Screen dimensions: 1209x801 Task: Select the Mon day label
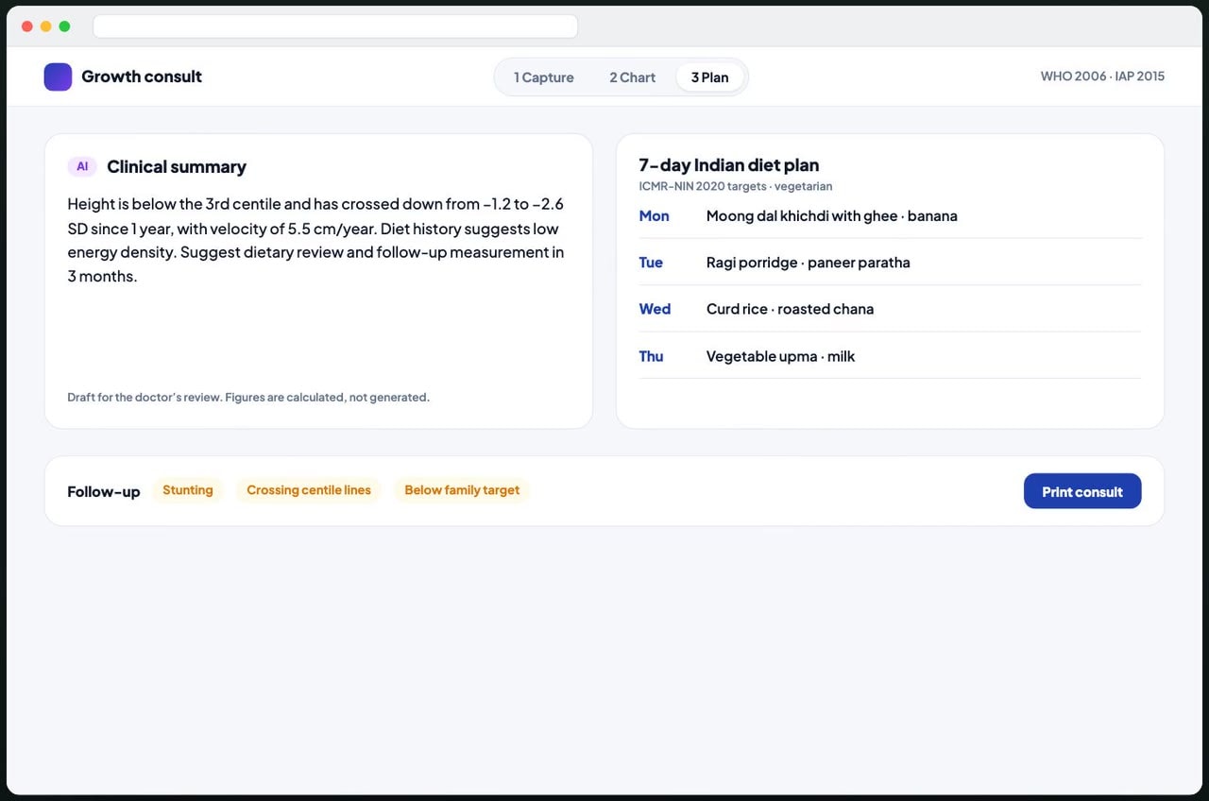(x=654, y=216)
